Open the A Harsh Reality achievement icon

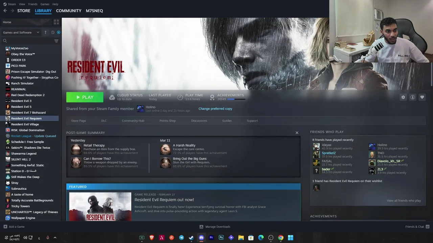[165, 149]
